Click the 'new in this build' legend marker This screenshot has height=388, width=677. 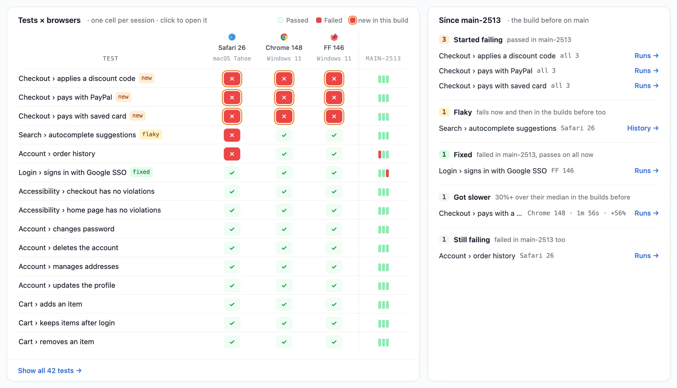point(353,20)
